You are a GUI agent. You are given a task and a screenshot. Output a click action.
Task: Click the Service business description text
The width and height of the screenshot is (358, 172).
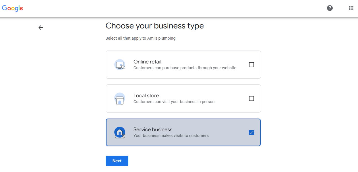171,136
